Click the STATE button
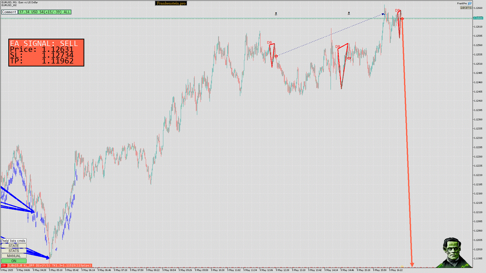486x273 pixels. point(14,246)
